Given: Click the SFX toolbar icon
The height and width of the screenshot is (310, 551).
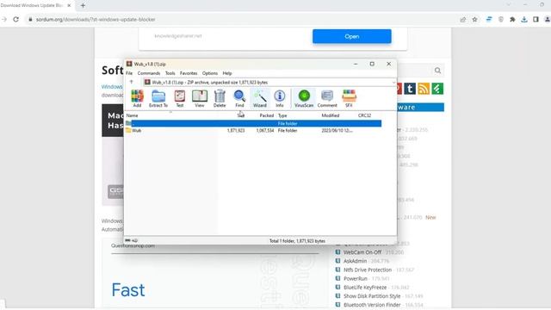Looking at the screenshot, I should [349, 98].
